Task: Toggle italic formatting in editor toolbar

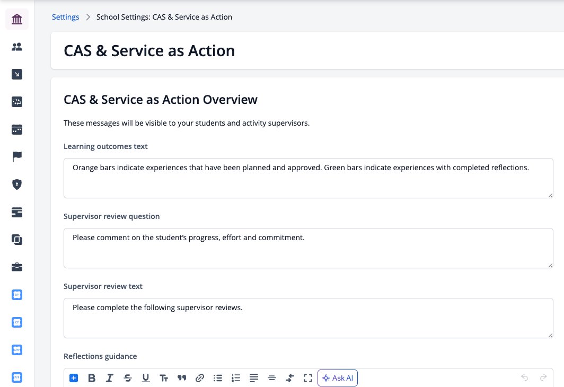Action: click(x=109, y=378)
